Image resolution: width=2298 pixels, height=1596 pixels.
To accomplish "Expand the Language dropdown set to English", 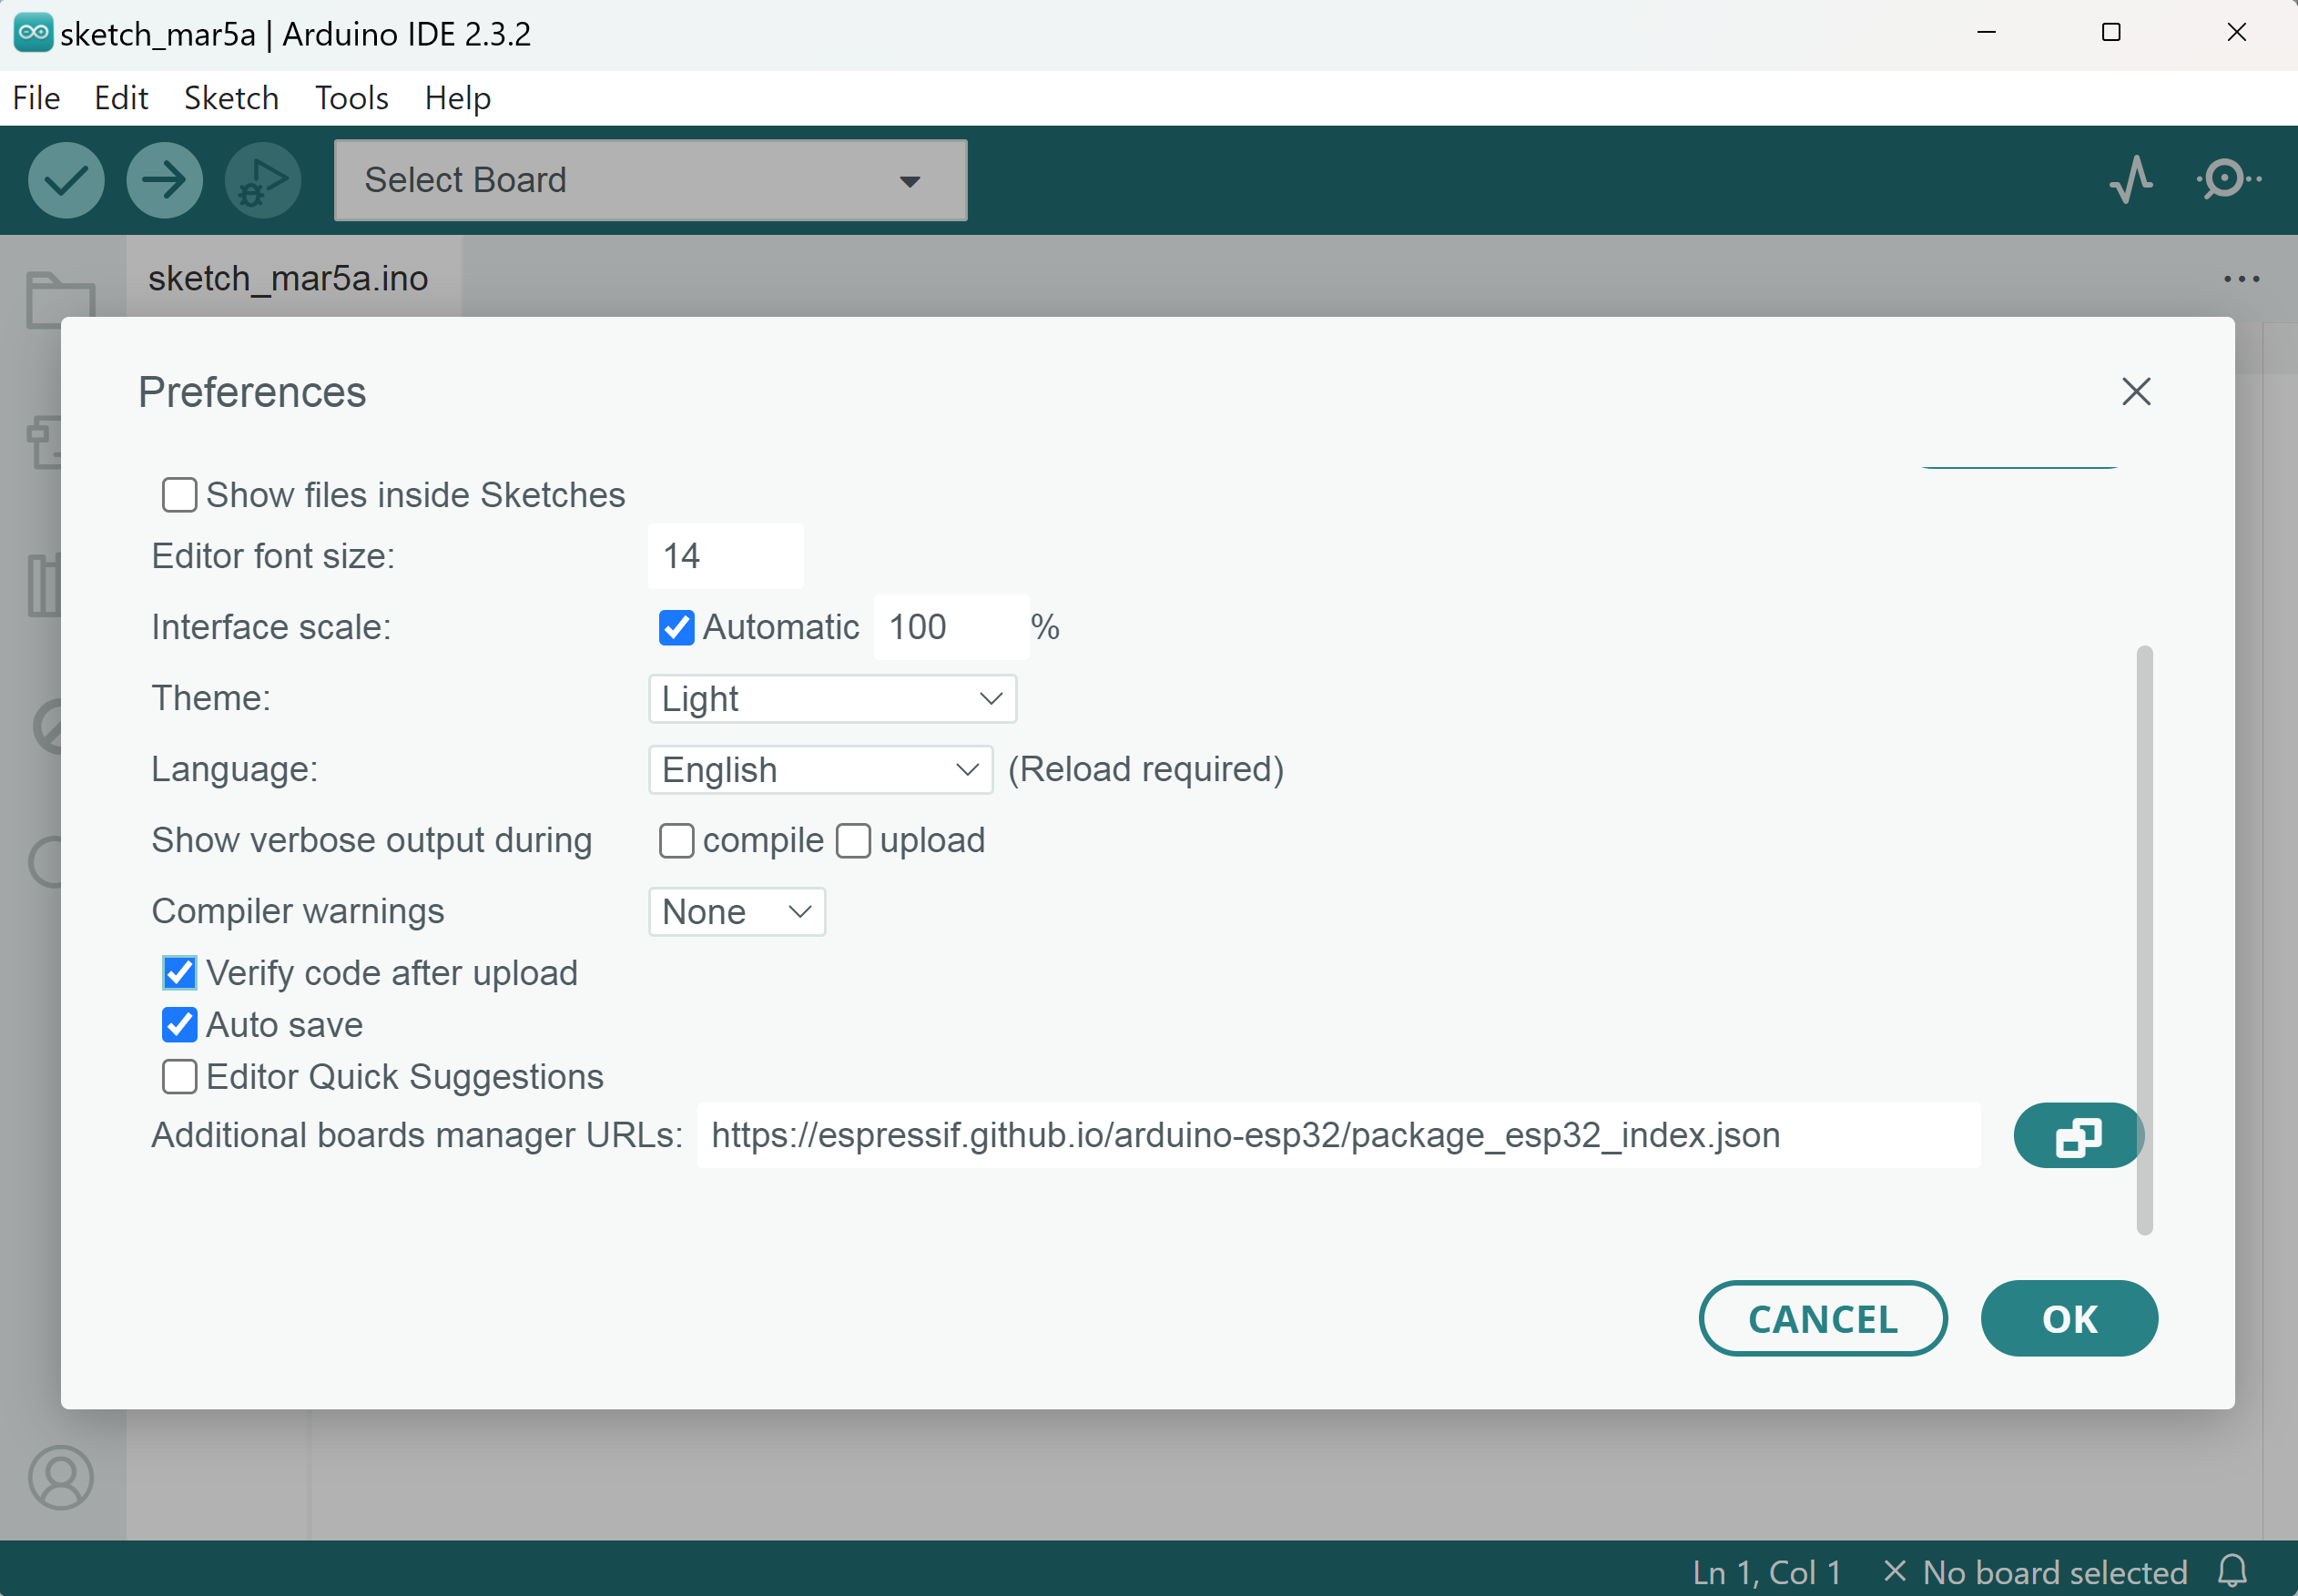I will (x=820, y=769).
